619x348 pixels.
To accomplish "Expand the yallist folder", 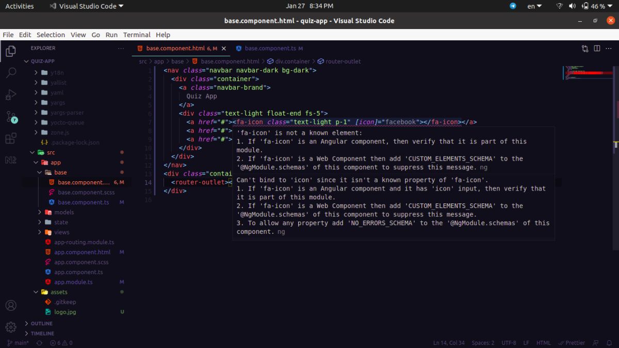I will [x=58, y=83].
